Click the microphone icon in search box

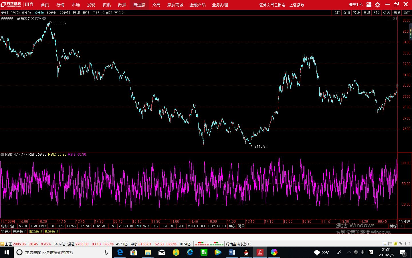click(106, 252)
